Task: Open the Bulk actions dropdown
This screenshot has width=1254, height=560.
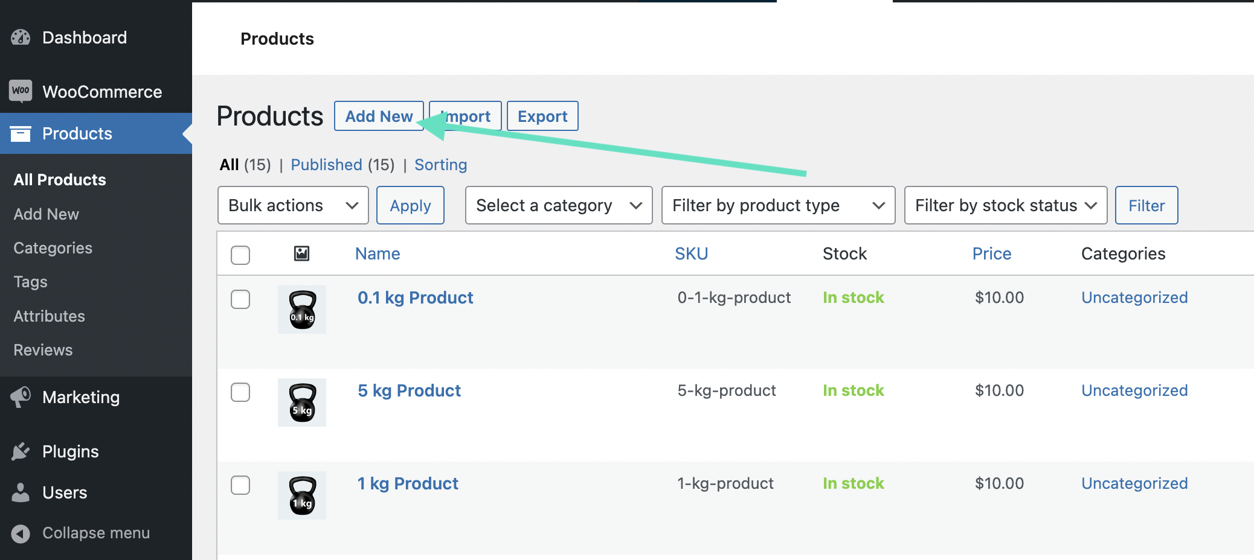Action: click(x=292, y=205)
